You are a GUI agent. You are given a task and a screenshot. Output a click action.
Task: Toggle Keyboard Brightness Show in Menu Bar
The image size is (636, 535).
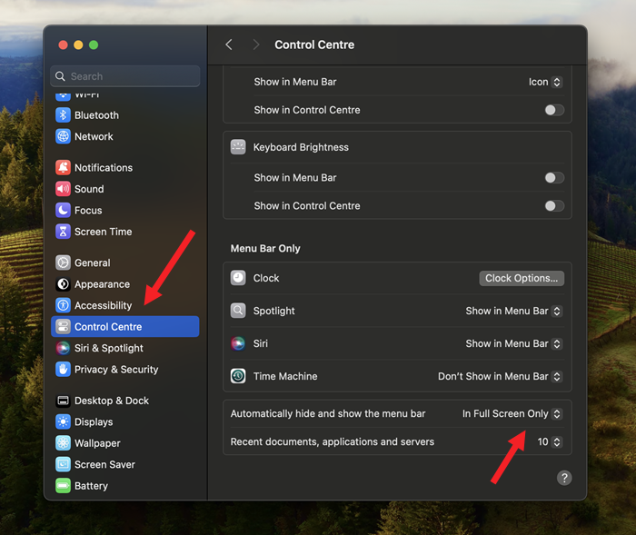[x=554, y=178]
